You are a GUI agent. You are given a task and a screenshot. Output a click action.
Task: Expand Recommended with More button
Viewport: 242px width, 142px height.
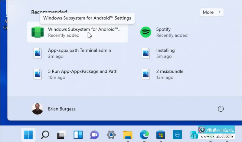212,12
